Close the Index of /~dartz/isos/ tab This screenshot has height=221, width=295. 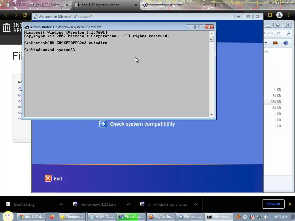click(x=204, y=5)
